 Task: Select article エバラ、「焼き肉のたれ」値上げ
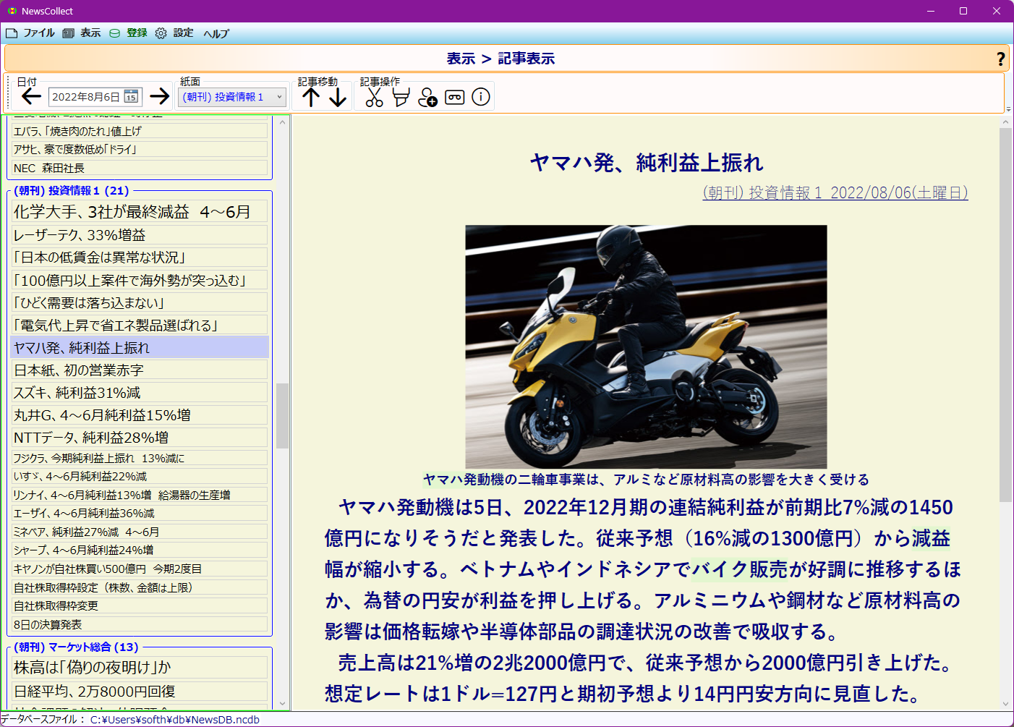140,131
